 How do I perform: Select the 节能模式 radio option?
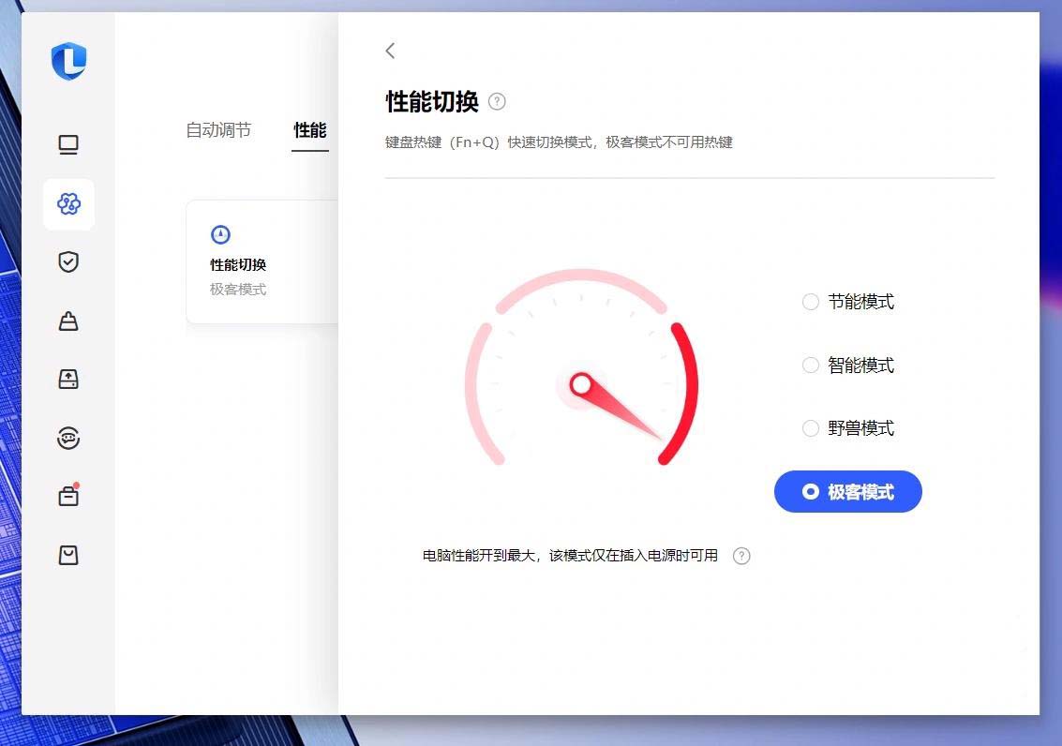click(848, 302)
